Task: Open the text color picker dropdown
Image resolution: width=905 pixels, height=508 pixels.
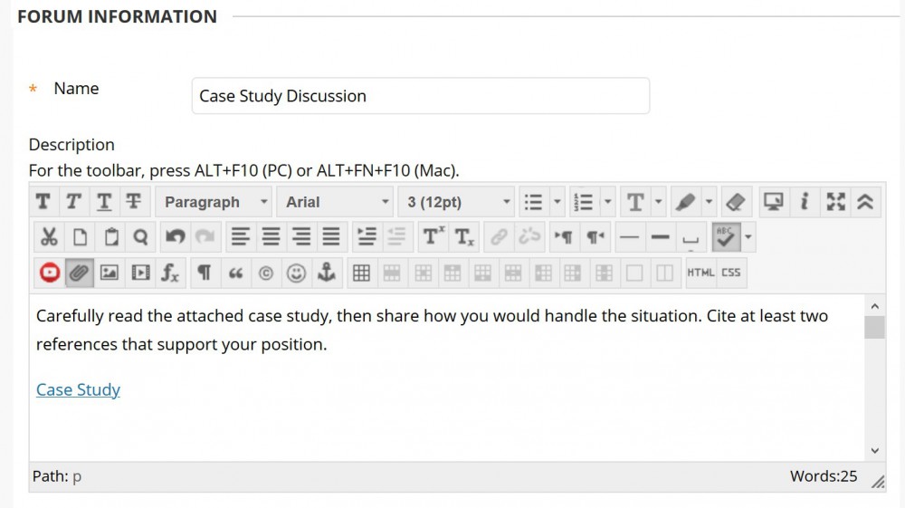Action: [658, 202]
